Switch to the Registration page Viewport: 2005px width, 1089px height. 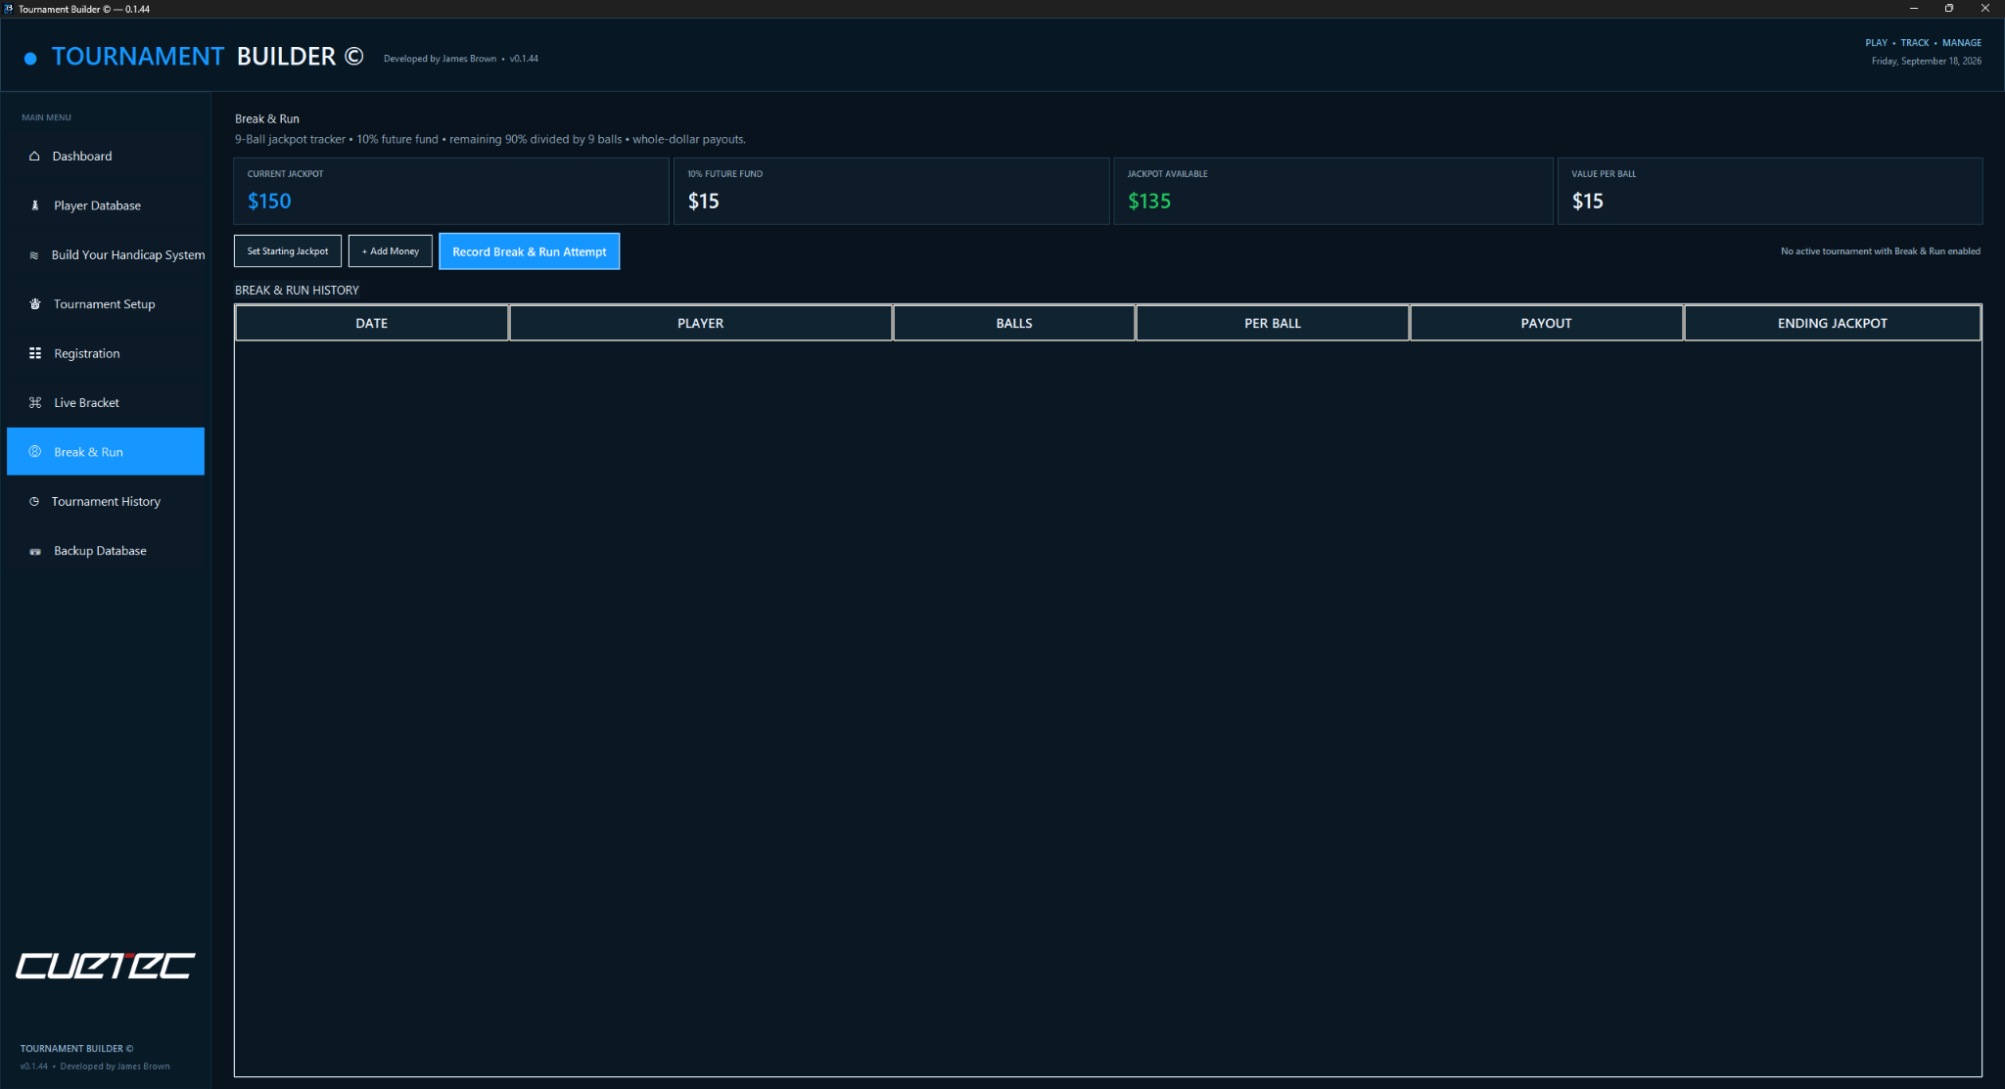(106, 353)
